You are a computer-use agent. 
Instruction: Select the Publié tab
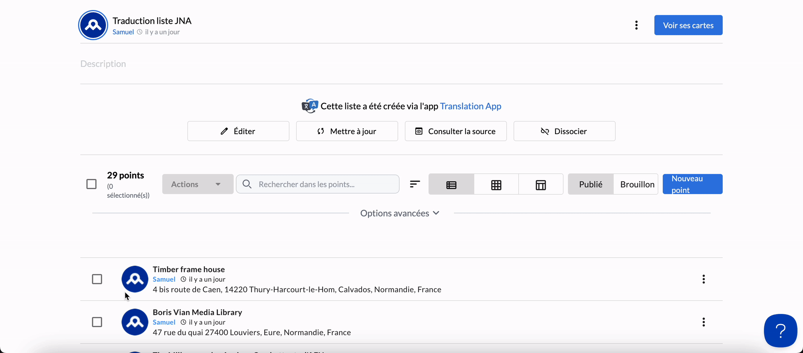tap(591, 184)
